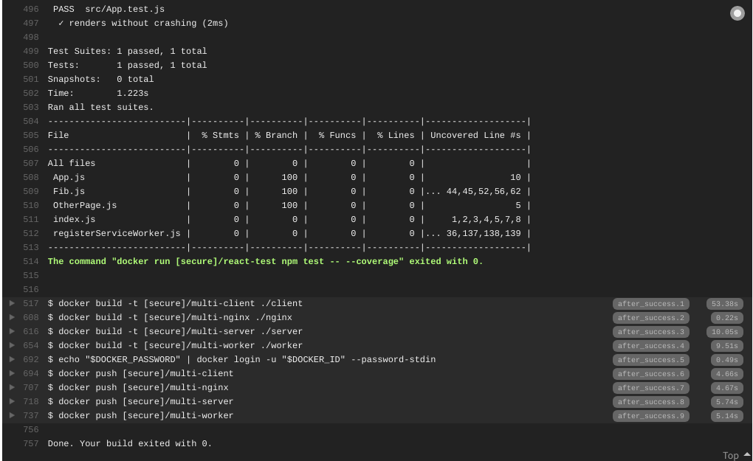The height and width of the screenshot is (461, 753).
Task: Click the after_success.1 badge
Action: coord(650,304)
